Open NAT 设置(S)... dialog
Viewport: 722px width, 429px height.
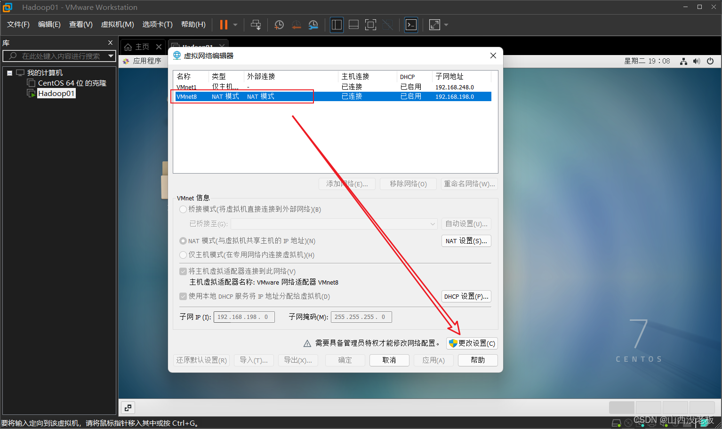coord(466,241)
